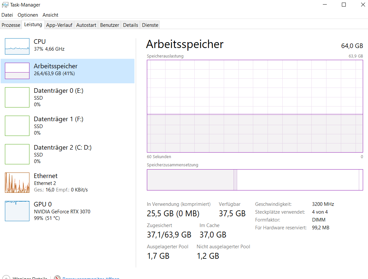Click the CPU usage mini graph thumbnail
This screenshot has height=279, width=368.
point(17,46)
